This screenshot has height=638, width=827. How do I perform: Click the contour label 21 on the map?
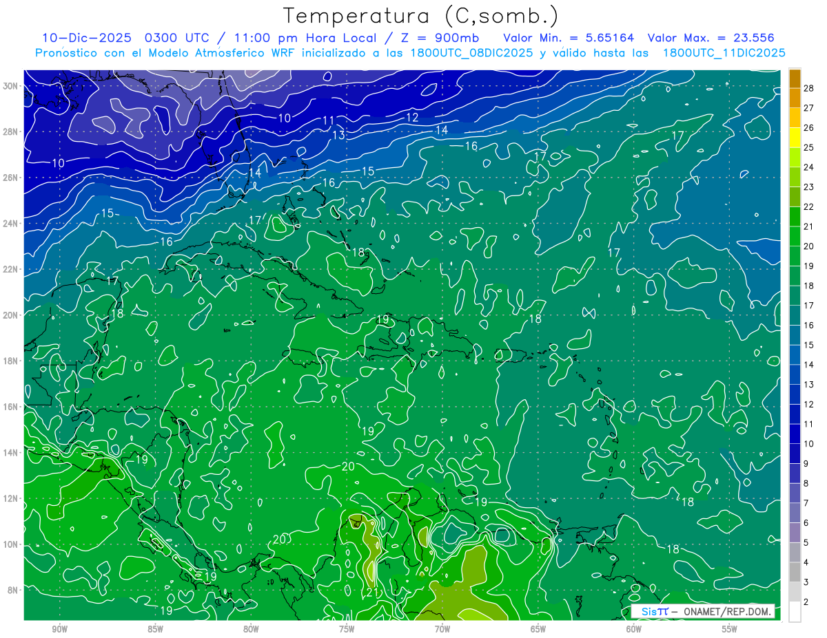pyautogui.click(x=371, y=593)
